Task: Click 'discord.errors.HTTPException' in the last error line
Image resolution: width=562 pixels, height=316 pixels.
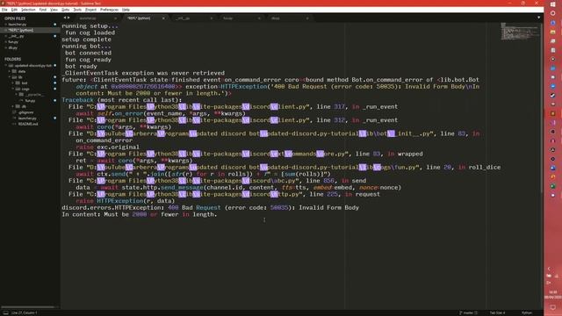Action: click(x=112, y=208)
